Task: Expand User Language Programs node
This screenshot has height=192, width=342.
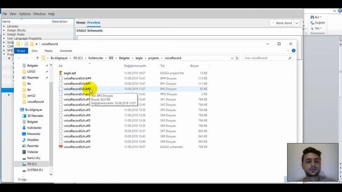Action: coord(4,38)
